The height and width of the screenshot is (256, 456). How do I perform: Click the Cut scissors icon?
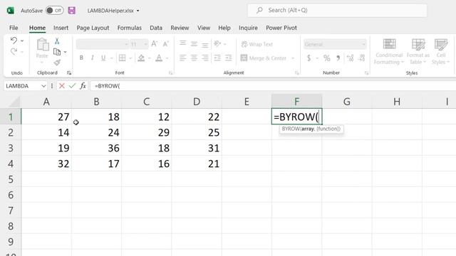coord(57,41)
